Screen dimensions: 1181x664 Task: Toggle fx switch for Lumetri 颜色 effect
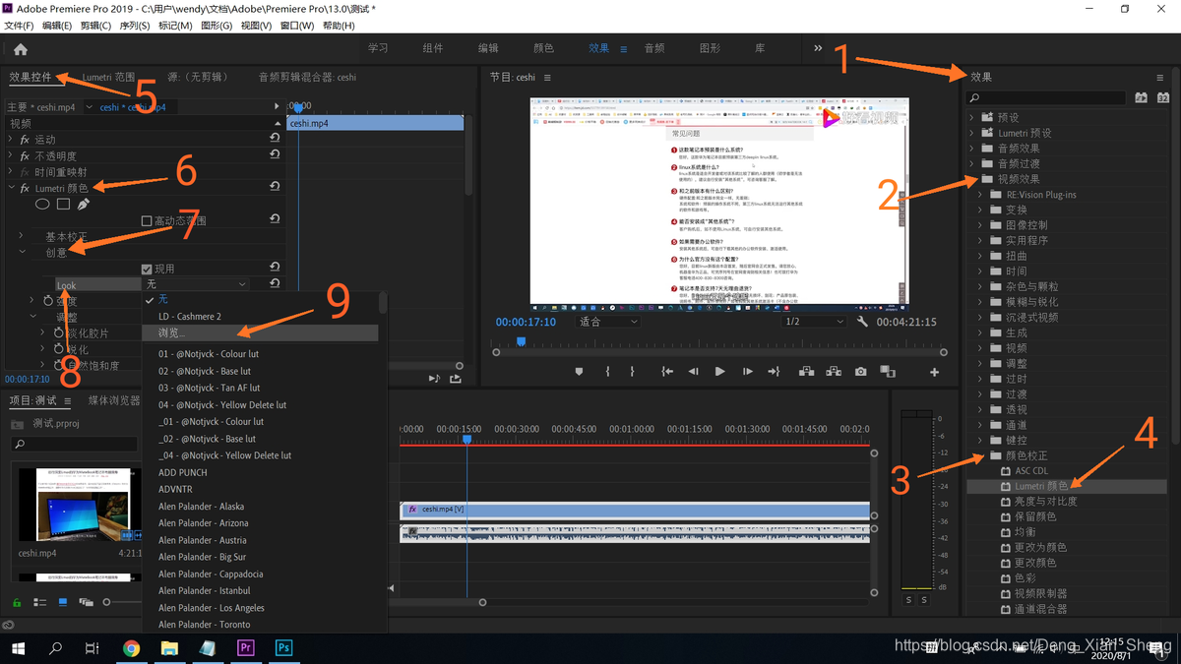point(25,188)
